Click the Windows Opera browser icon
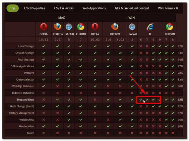 coord(95,27)
